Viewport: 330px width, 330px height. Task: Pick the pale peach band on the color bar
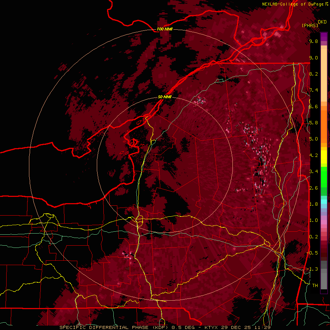click(x=324, y=76)
